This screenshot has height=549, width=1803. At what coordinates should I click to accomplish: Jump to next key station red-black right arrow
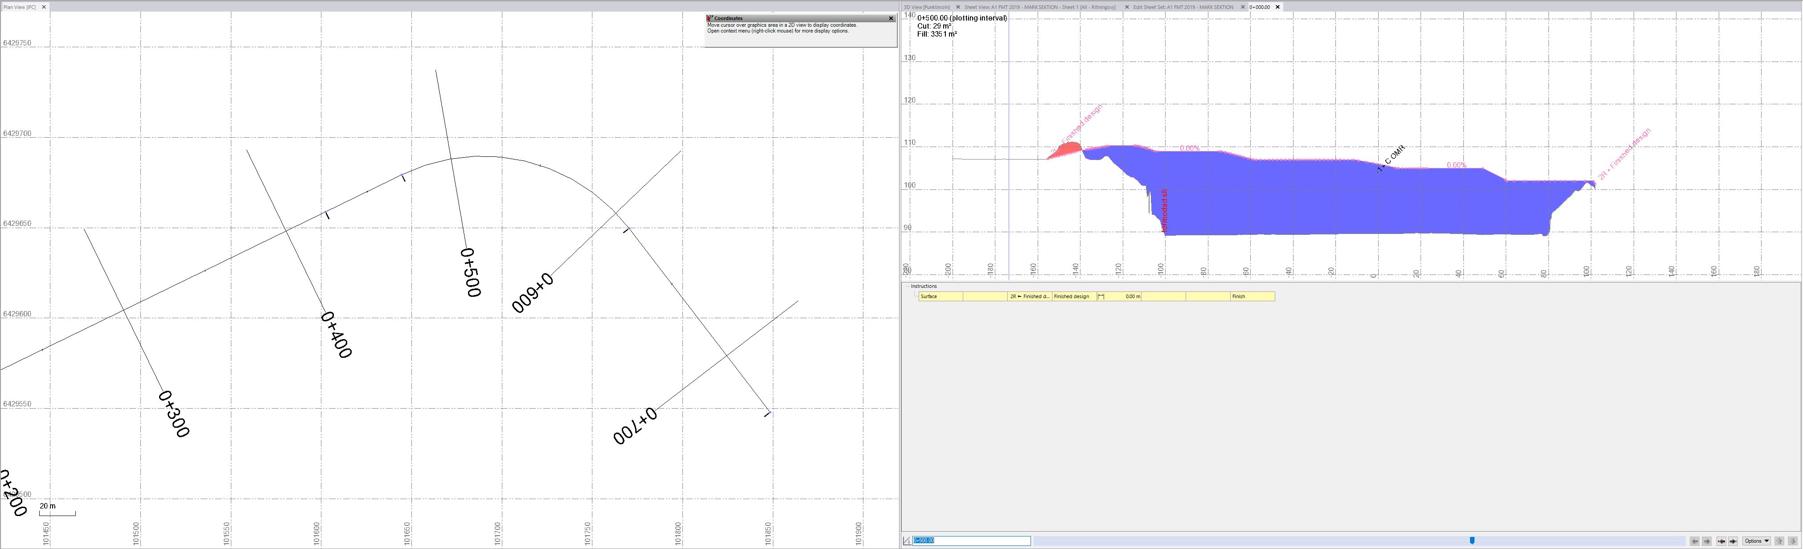point(1733,541)
